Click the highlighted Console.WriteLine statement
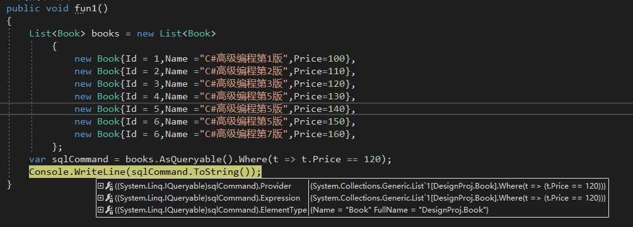Image resolution: width=633 pixels, height=227 pixels. 146,172
